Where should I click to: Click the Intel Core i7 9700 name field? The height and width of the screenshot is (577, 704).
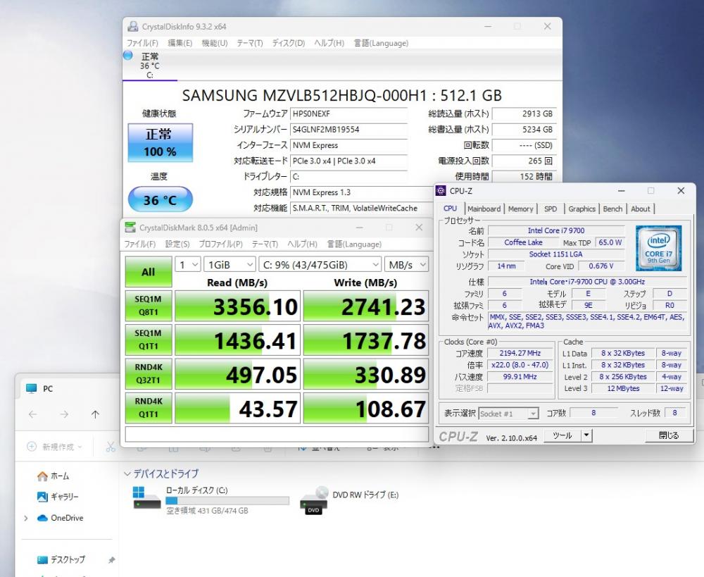pyautogui.click(x=556, y=230)
